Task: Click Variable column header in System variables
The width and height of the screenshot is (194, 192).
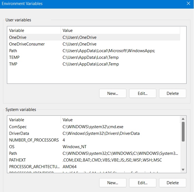Action: coord(35,120)
